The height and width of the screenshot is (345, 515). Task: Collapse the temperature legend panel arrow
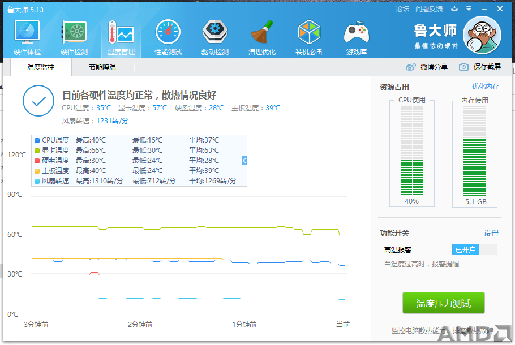[244, 161]
